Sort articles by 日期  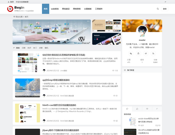coord(23,48)
